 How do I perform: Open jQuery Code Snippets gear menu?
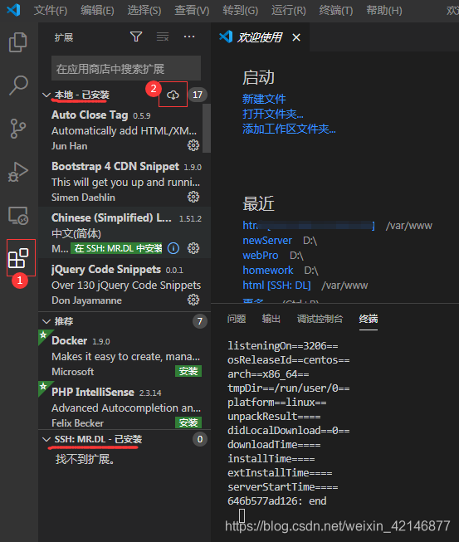(x=193, y=300)
